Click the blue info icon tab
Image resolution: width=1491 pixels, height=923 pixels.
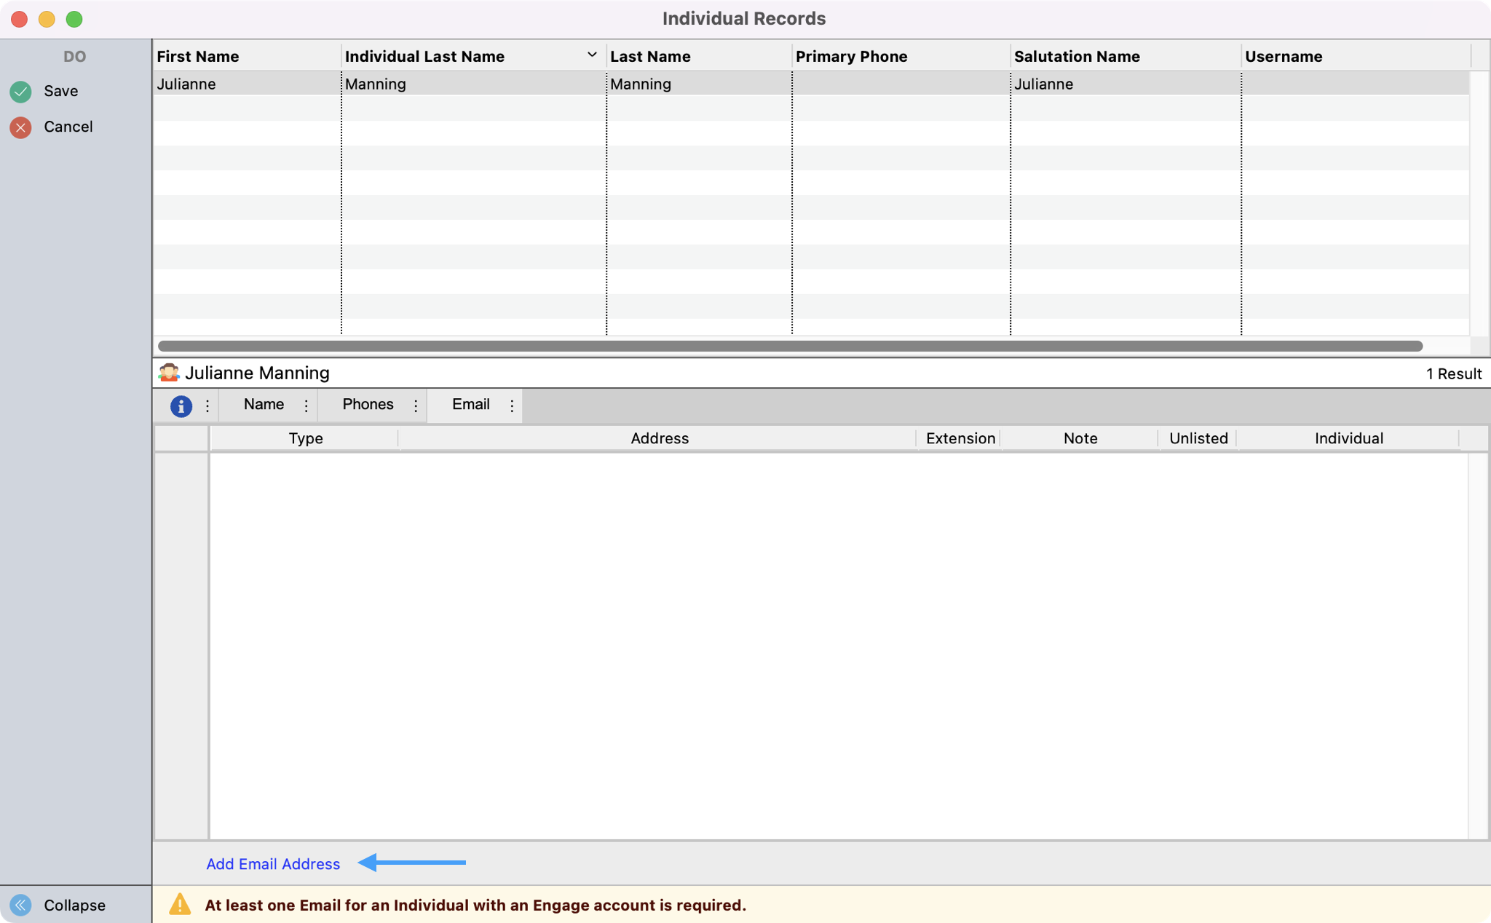[181, 405]
